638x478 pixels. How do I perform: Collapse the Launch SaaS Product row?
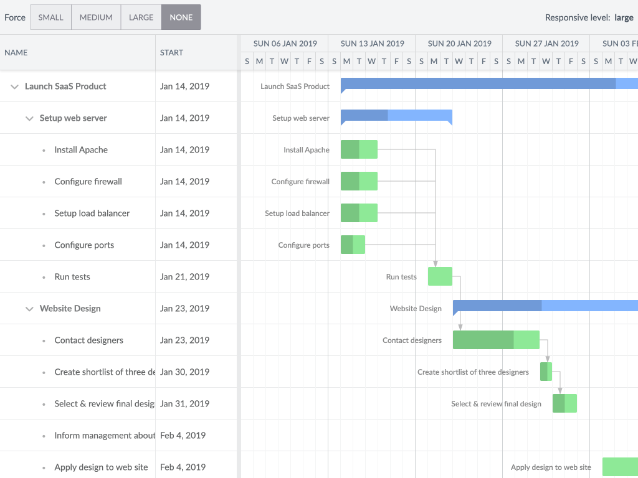15,87
